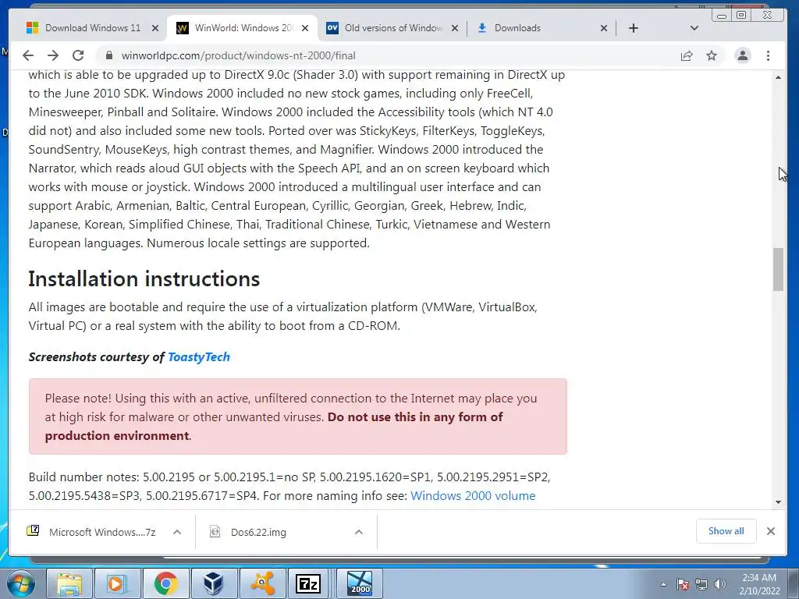The height and width of the screenshot is (599, 799).
Task: Open the Windows 2000 volume link
Action: coord(473,495)
